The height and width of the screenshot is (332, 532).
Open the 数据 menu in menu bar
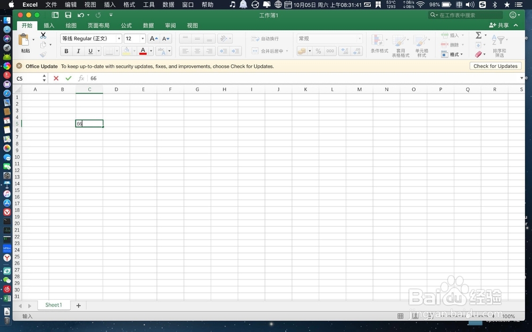(168, 5)
